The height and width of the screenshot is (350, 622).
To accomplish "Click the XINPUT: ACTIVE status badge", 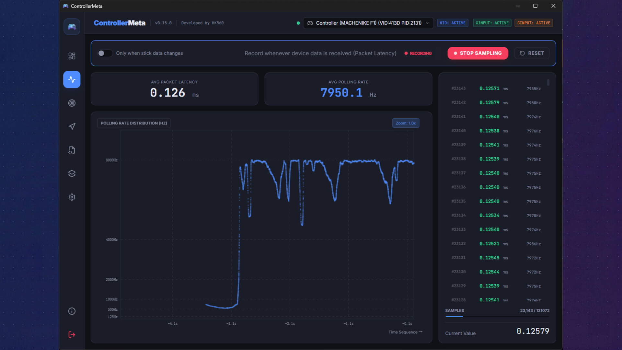I will coord(492,23).
